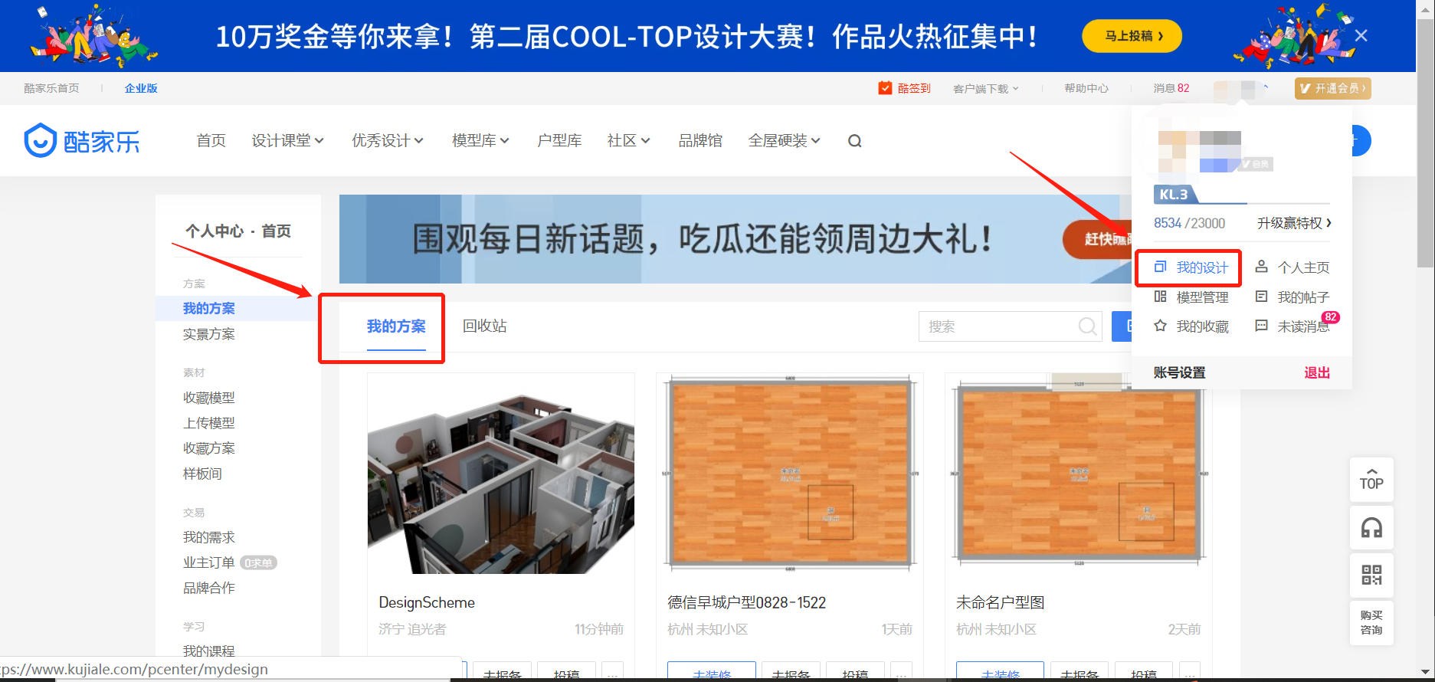Expand 设计课堂 dropdown menu
Image resolution: width=1435 pixels, height=682 pixels.
coord(288,141)
